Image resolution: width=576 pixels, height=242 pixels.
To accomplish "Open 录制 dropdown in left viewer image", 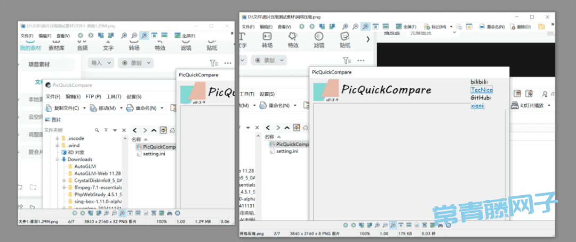I will (x=135, y=63).
